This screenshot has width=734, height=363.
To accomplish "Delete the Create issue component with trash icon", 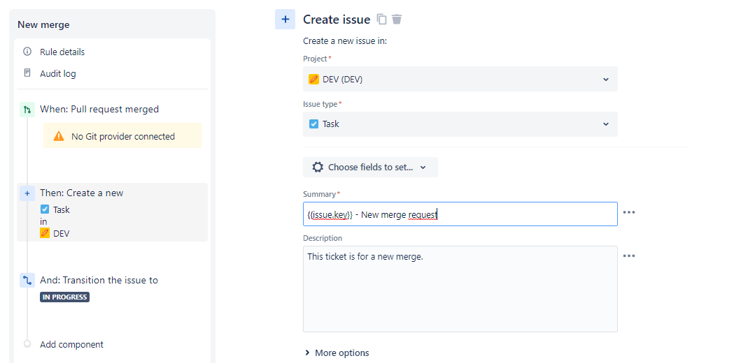I will pos(397,19).
